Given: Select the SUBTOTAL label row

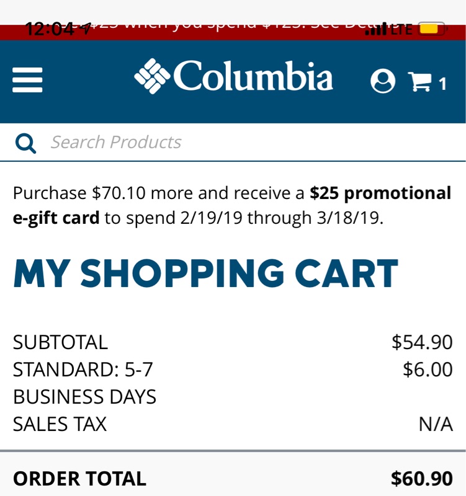Looking at the screenshot, I should point(60,342).
